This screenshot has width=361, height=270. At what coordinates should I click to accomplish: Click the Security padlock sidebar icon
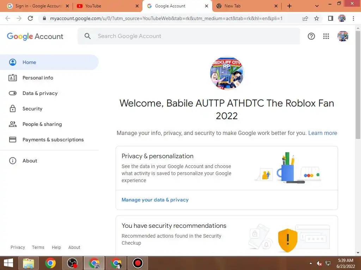(13, 109)
